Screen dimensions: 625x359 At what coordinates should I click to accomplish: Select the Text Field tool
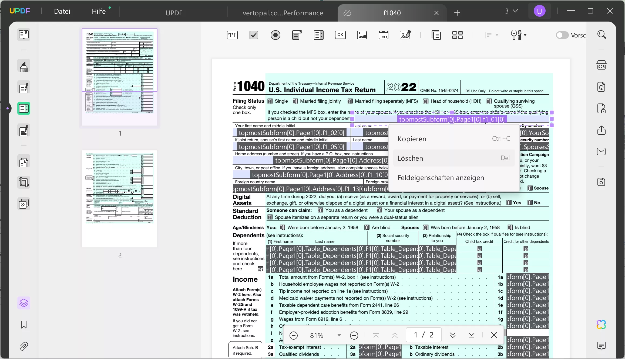click(232, 35)
